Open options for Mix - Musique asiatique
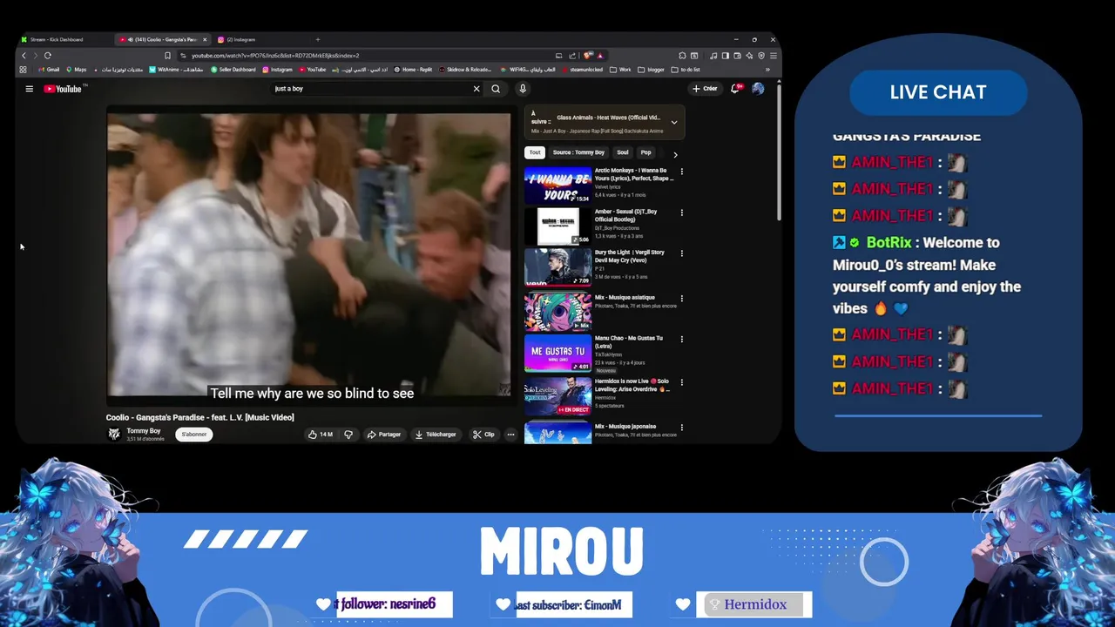Screen dimensions: 1115x627 (681, 299)
